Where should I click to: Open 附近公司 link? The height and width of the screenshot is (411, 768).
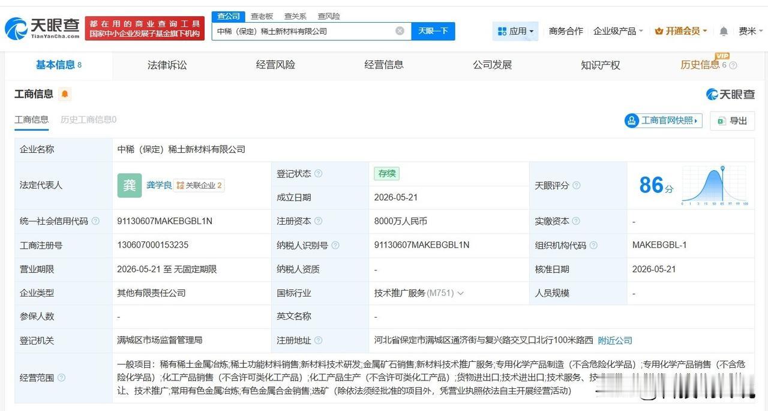click(615, 340)
